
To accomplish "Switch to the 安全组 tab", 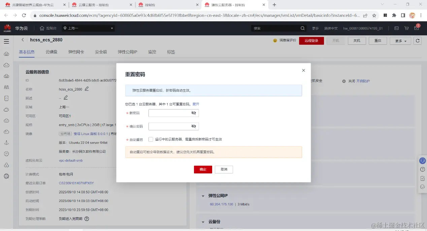I will click(101, 52).
